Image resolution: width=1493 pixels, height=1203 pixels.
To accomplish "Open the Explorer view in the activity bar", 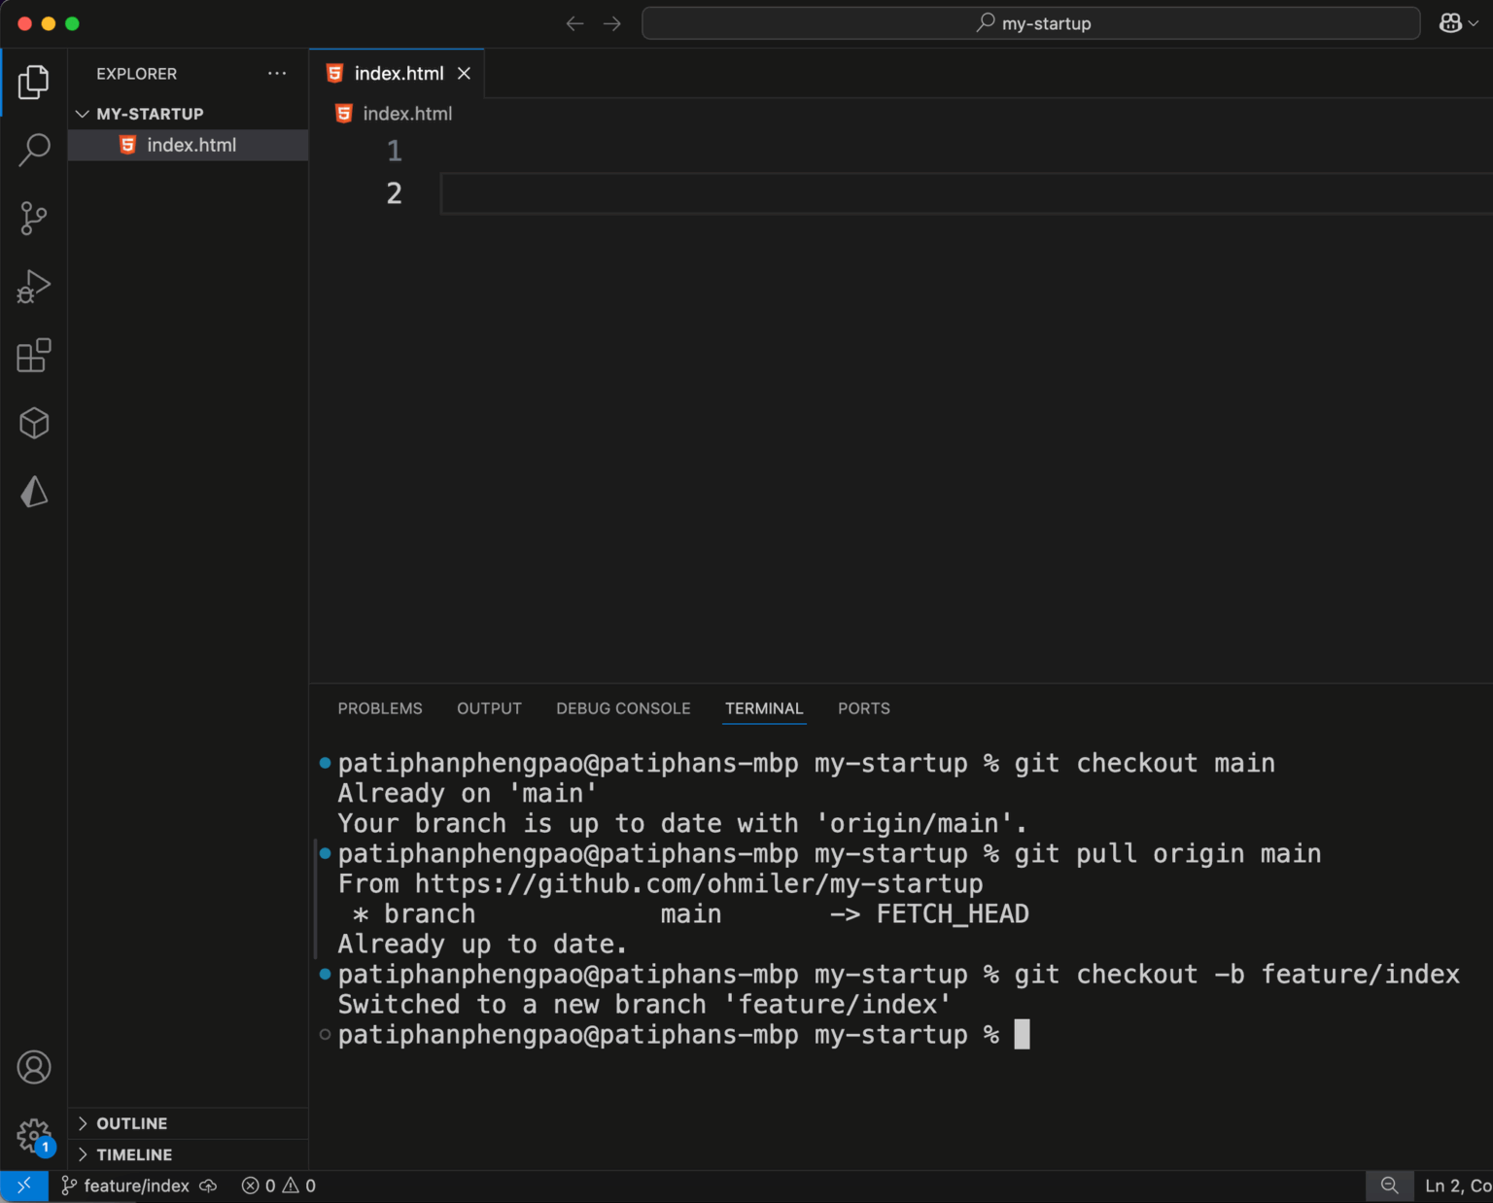I will click(x=33, y=82).
